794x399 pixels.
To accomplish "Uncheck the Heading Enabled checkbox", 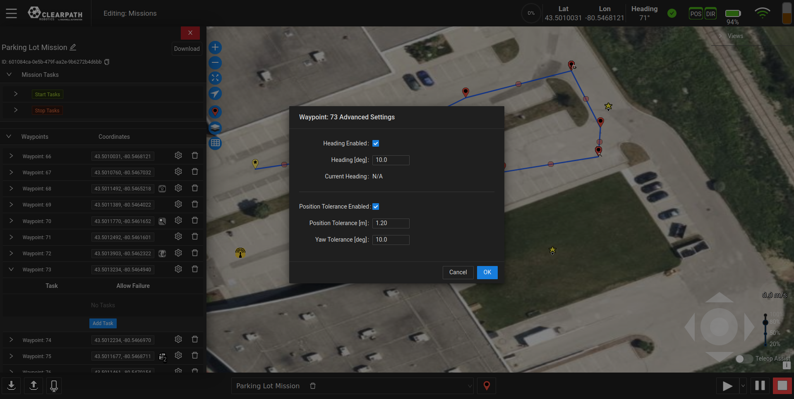I will tap(376, 143).
